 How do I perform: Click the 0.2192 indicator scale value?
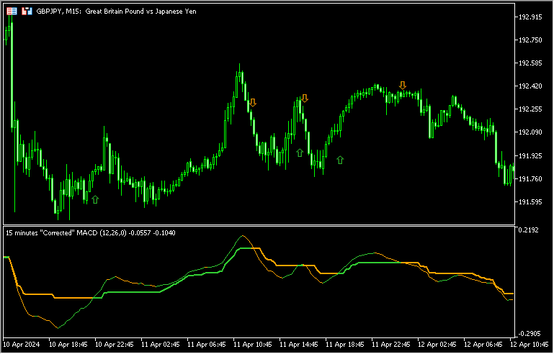coord(528,230)
